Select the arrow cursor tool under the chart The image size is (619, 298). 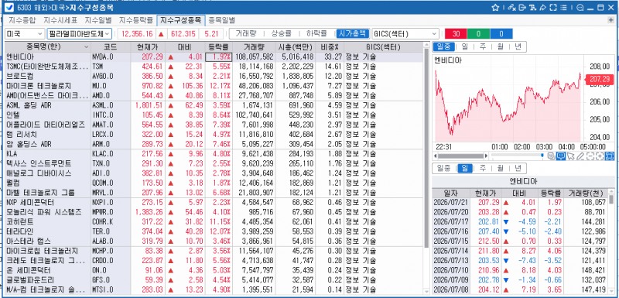570,156
